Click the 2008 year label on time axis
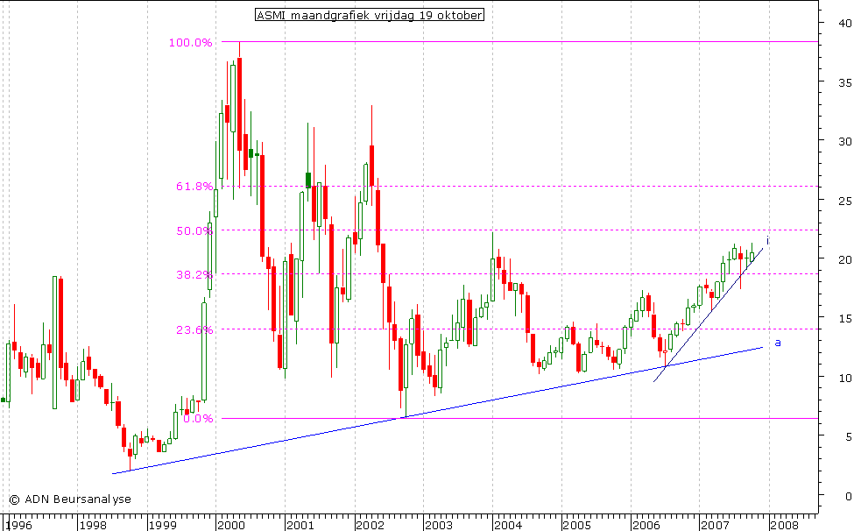854x531 pixels. 784,525
